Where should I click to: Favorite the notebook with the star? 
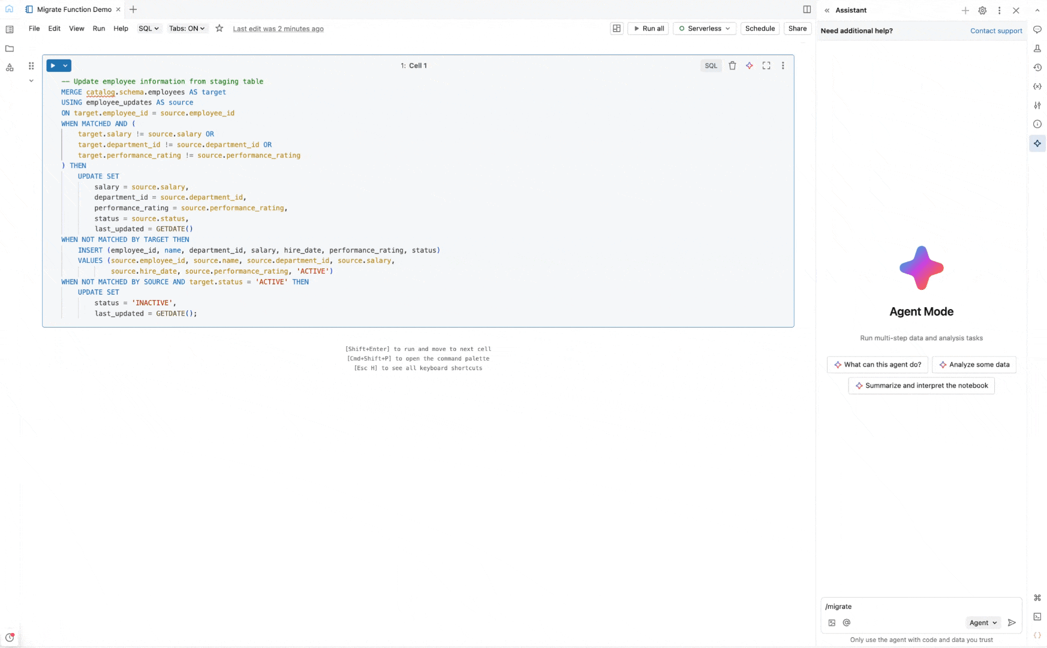tap(219, 28)
